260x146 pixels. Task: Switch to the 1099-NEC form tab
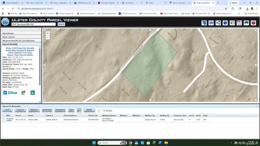84,3
